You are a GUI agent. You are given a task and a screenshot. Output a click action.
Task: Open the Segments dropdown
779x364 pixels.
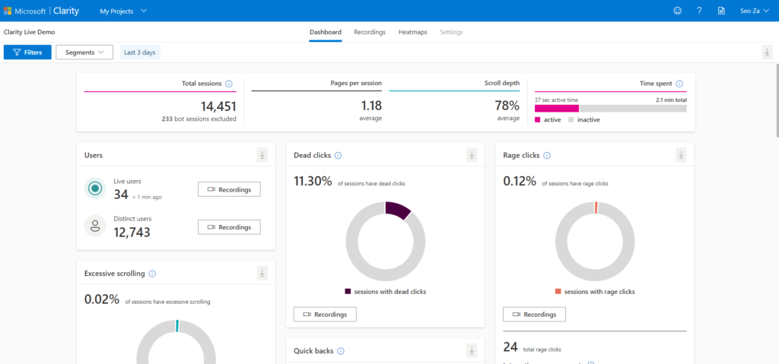coord(84,52)
